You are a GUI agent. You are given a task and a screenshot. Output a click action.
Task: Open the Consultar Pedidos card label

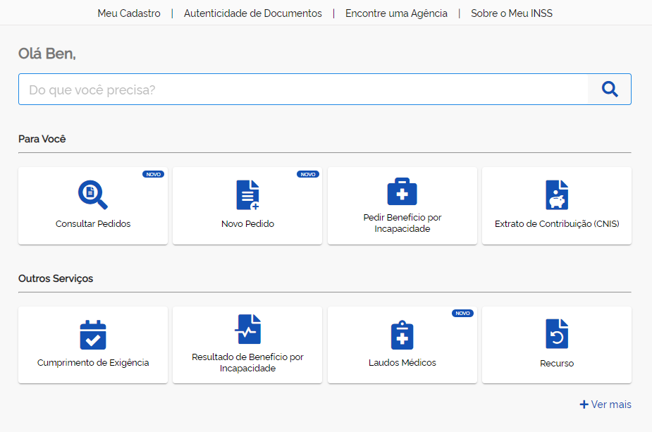pos(93,223)
